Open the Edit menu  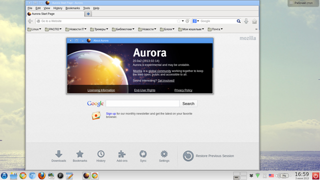[38, 8]
